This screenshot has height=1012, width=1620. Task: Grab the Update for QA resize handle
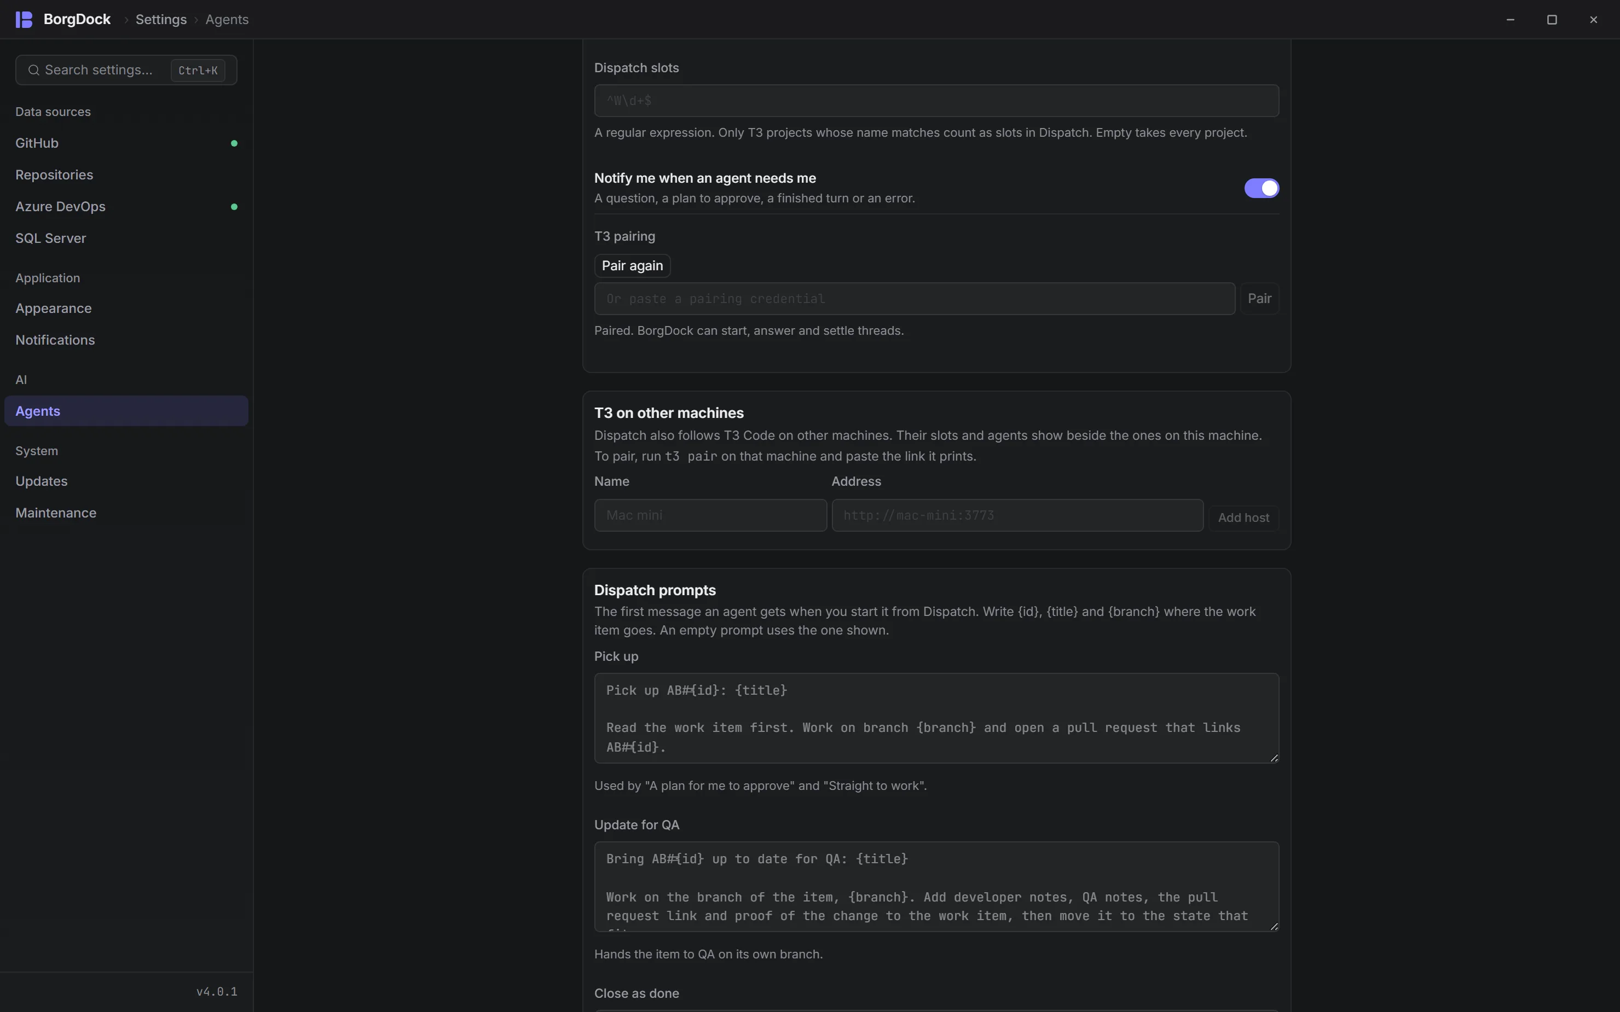point(1274,926)
